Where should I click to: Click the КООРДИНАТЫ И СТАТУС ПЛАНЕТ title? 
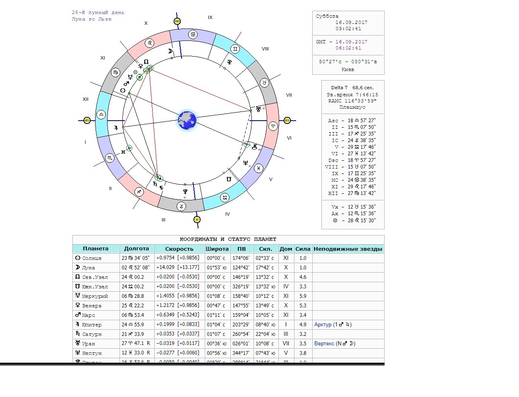(x=228, y=240)
